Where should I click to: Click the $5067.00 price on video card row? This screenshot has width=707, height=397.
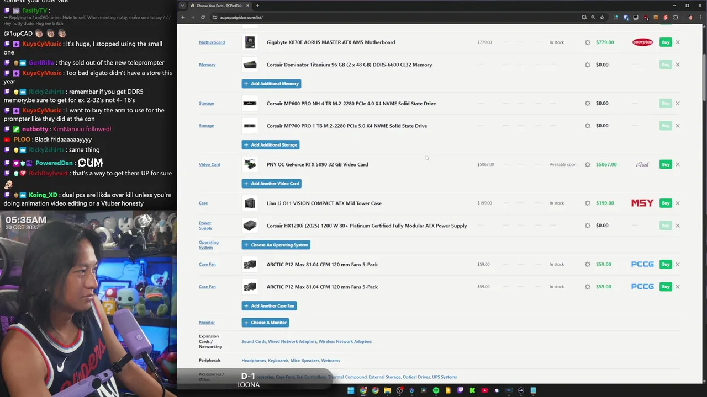606,164
